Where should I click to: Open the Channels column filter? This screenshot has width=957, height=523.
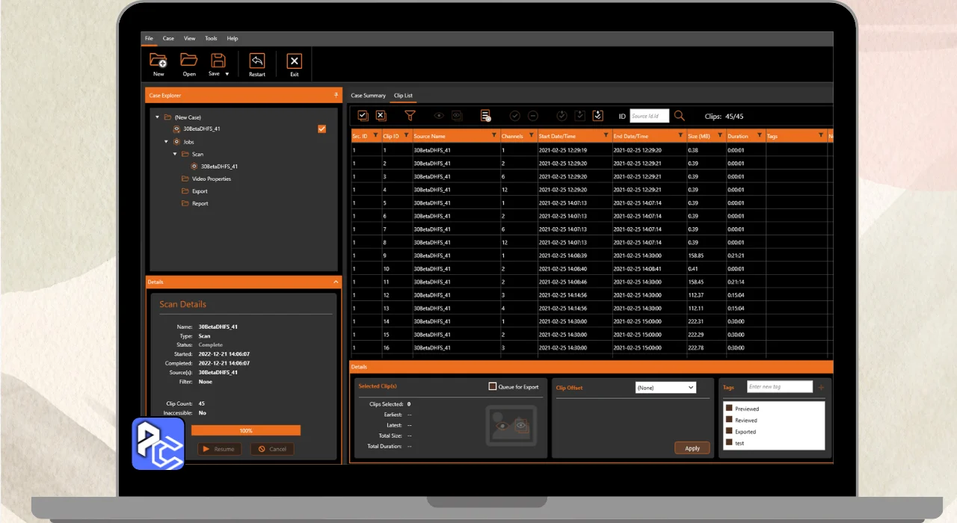click(532, 136)
